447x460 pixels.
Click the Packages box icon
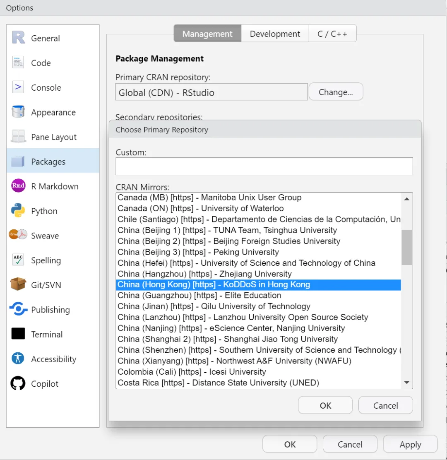click(x=18, y=161)
